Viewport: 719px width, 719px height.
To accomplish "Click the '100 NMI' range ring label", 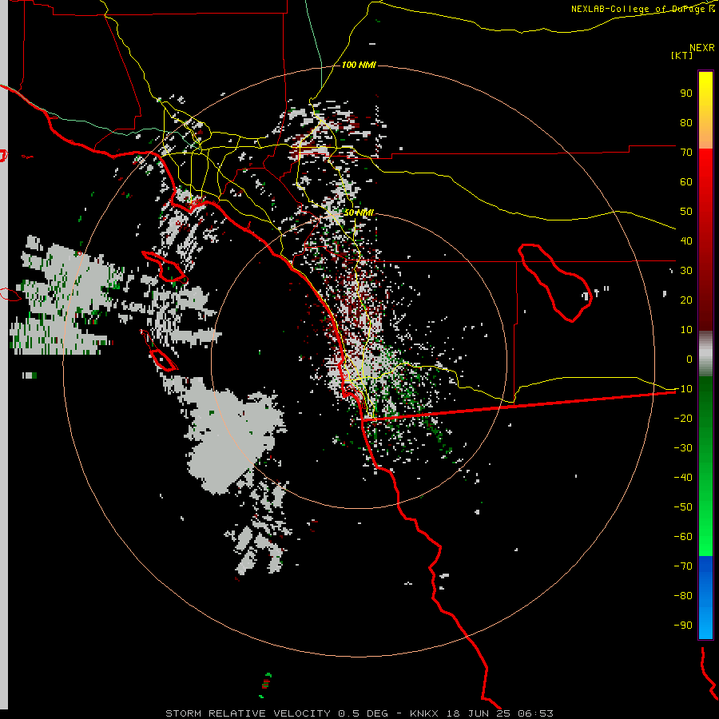I will (x=359, y=66).
